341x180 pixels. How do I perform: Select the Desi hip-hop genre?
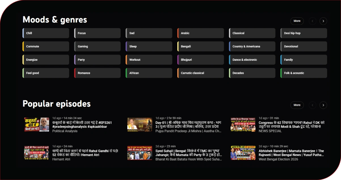pyautogui.click(x=304, y=33)
